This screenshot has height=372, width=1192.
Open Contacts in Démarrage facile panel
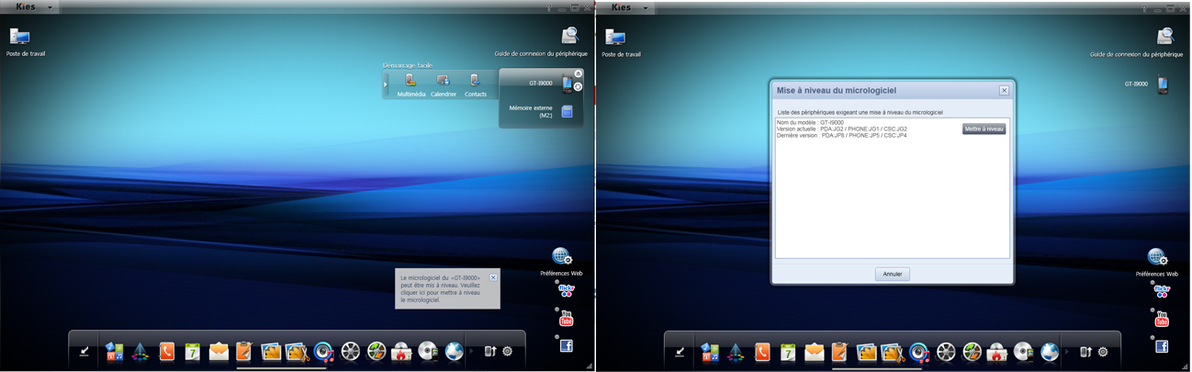tap(475, 85)
